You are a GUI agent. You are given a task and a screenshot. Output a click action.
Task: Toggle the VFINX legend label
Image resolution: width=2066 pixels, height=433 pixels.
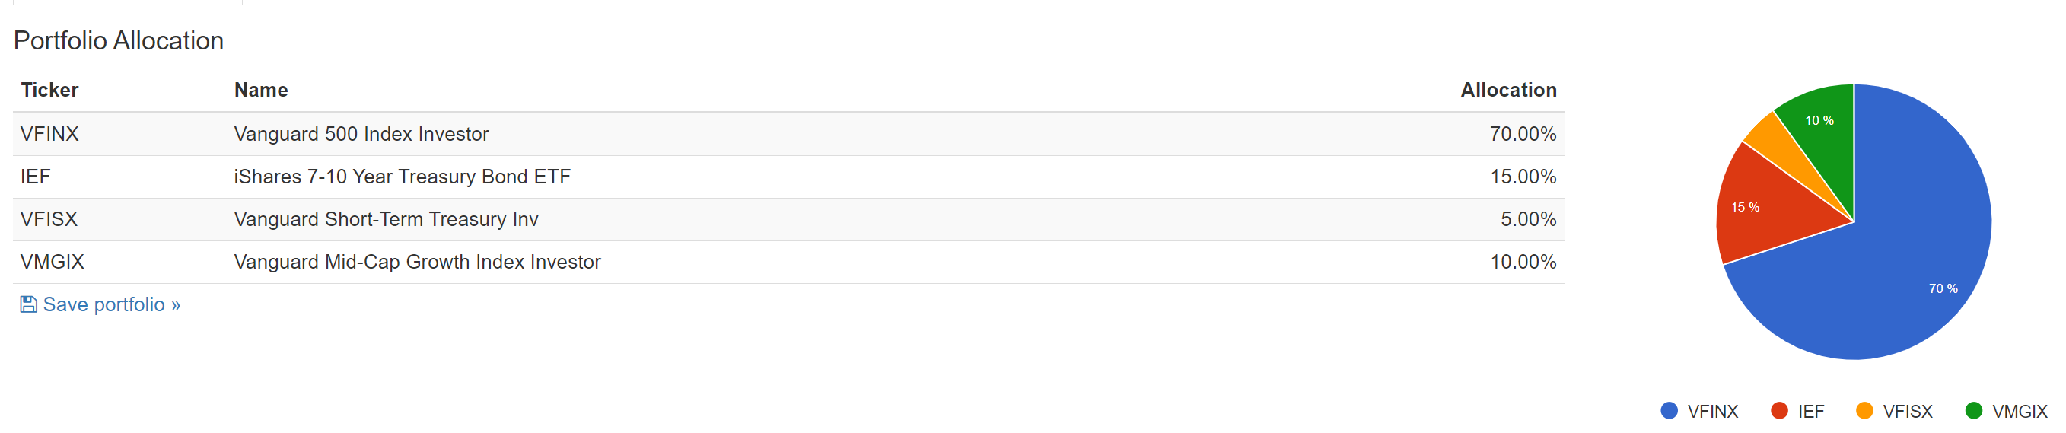coord(1712,412)
